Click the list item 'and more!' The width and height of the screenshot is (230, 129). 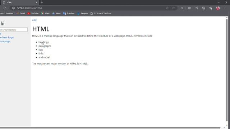pos(44,57)
